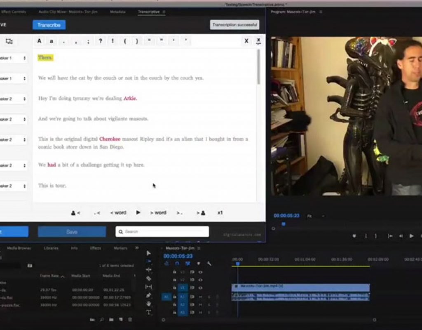Screen dimensions: 422x330
Task: Insert an opening parenthesis from the toolbar
Action: point(125,41)
